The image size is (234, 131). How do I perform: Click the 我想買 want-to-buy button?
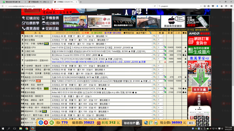pos(200,89)
